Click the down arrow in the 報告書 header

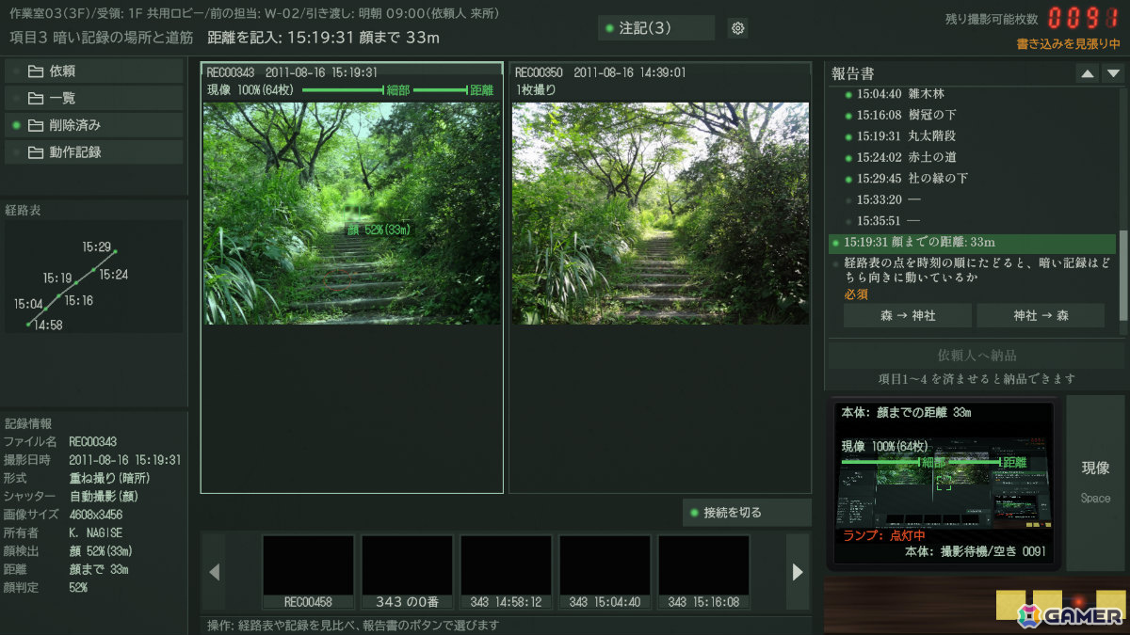(1113, 73)
